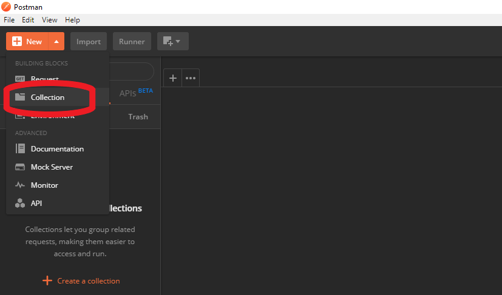The width and height of the screenshot is (502, 295).
Task: Open the tab options ellipsis menu
Action: (x=191, y=78)
